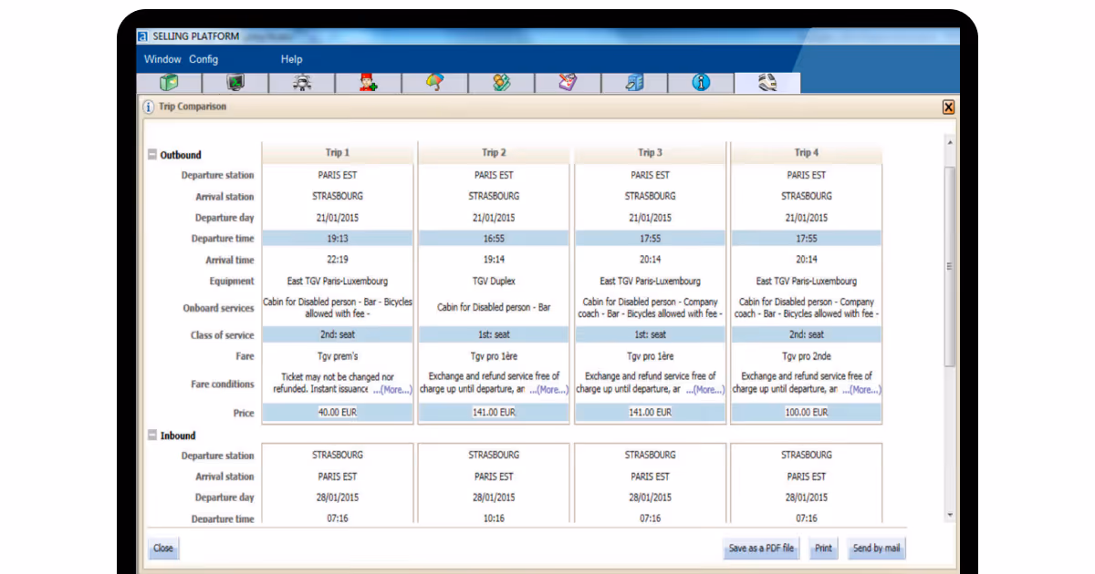Click the 100.00 EUR price cell
1095x574 pixels.
pyautogui.click(x=807, y=413)
